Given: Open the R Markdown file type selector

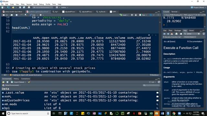Looking at the screenshot, I should [155, 75].
